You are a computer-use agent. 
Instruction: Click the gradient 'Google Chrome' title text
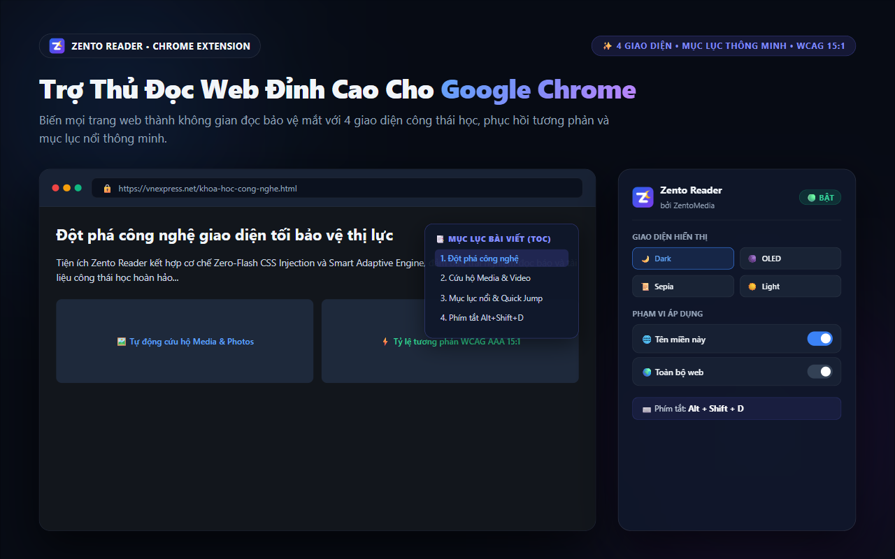coord(538,89)
